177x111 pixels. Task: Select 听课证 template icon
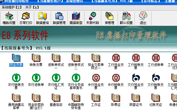pos(116,98)
